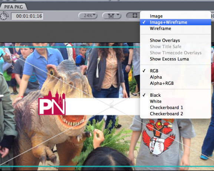
Task: Open the 24% zoom level dropdown
Action: [x=88, y=16]
